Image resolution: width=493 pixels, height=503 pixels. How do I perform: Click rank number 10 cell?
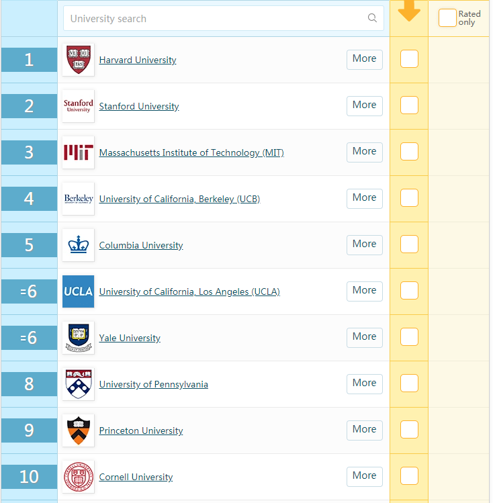coord(29,477)
